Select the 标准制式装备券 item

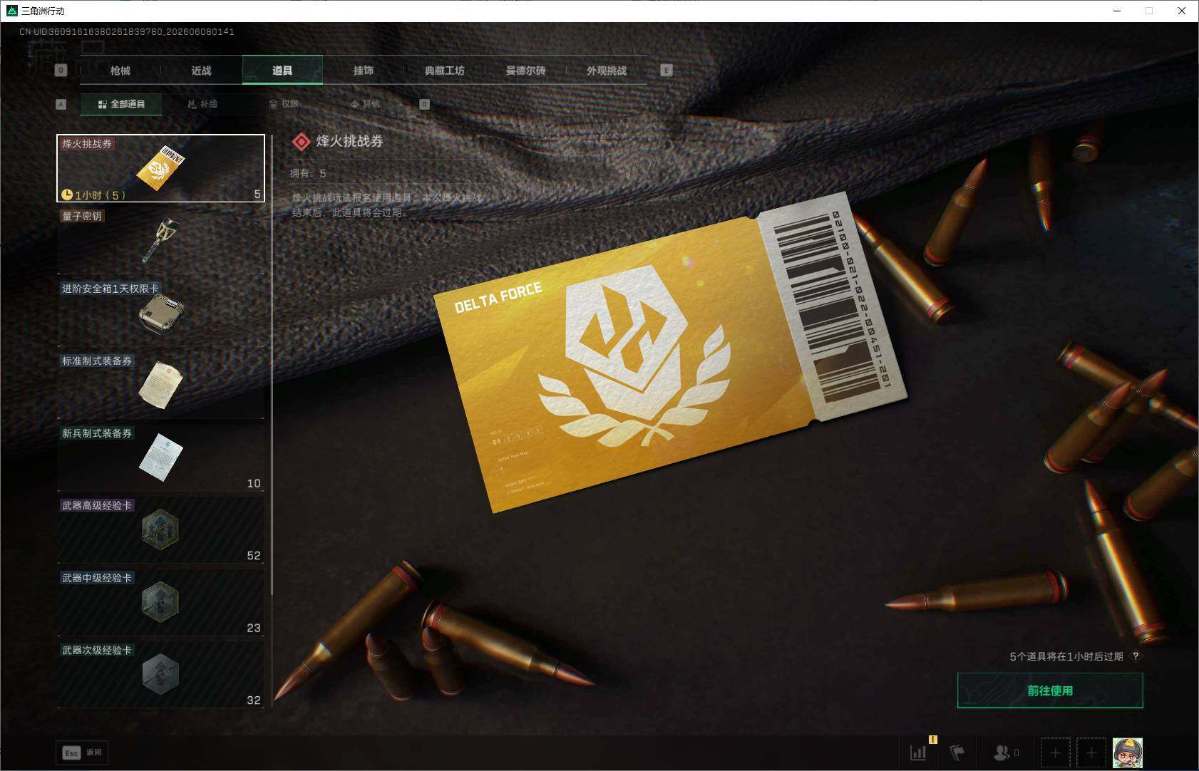pos(161,385)
